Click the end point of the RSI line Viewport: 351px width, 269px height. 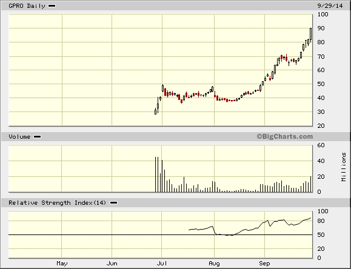[311, 218]
